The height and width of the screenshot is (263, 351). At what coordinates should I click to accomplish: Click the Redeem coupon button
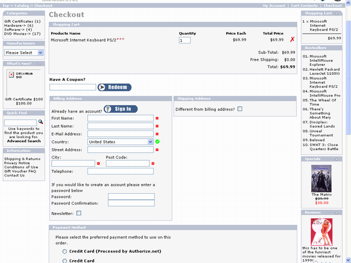pyautogui.click(x=114, y=87)
